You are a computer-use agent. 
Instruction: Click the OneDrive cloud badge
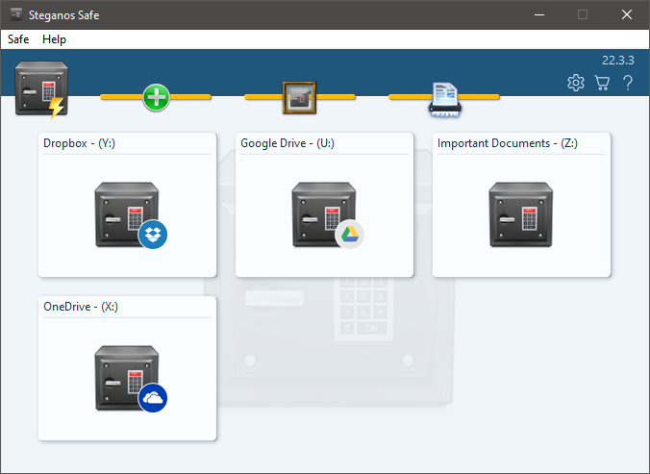(153, 398)
